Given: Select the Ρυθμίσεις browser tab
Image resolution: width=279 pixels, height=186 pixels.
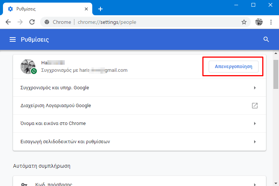Looking at the screenshot, I should tap(47, 9).
